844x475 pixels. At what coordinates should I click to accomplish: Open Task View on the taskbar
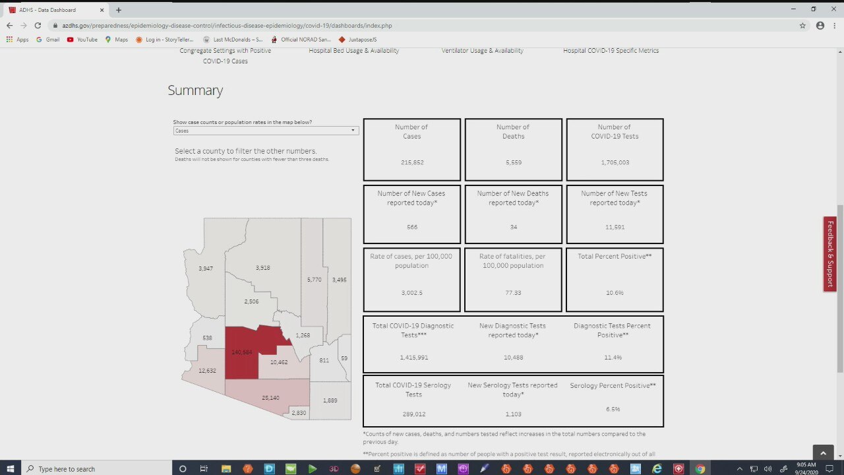coord(204,468)
